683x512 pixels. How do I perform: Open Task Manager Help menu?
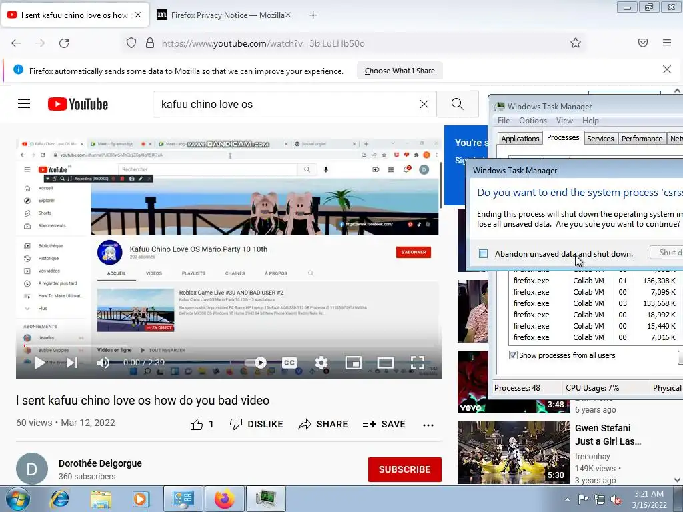pos(590,121)
